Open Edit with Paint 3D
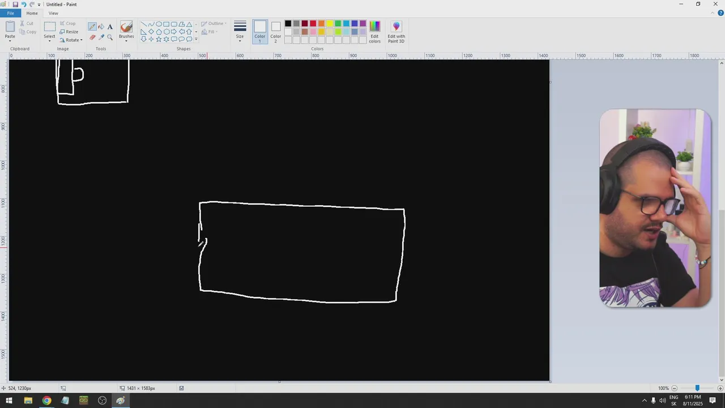The image size is (725, 408). click(x=396, y=32)
